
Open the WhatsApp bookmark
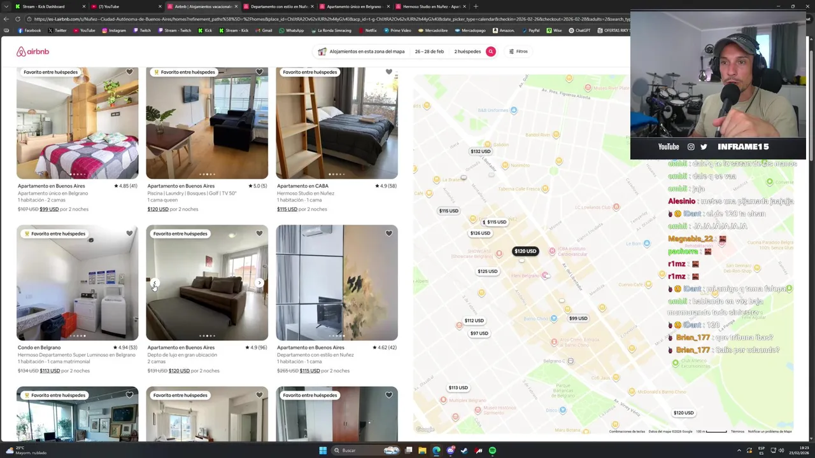pos(292,31)
